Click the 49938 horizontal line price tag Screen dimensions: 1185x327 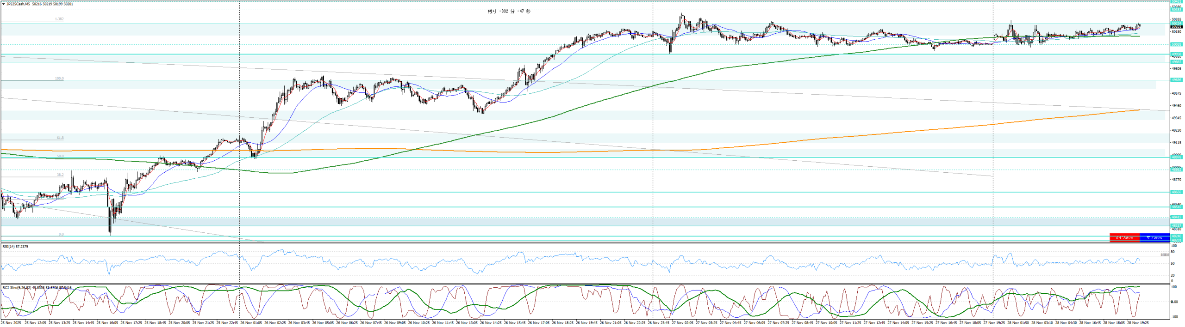click(1176, 54)
